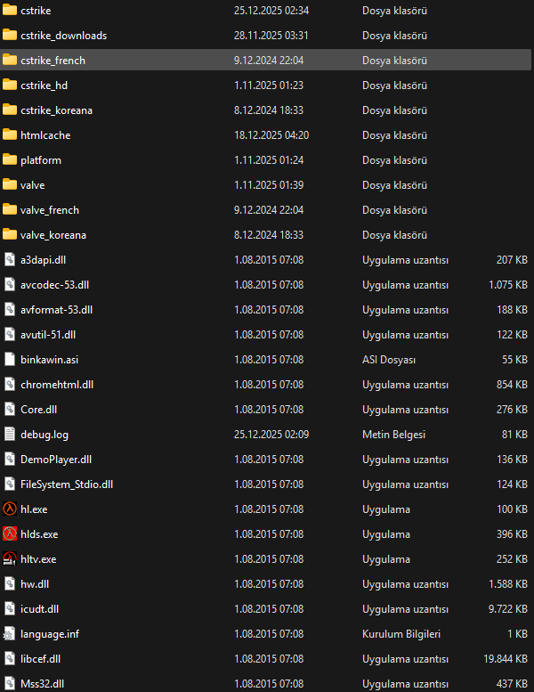
Task: Select the DemoPlayer.dll file name
Action: point(56,460)
